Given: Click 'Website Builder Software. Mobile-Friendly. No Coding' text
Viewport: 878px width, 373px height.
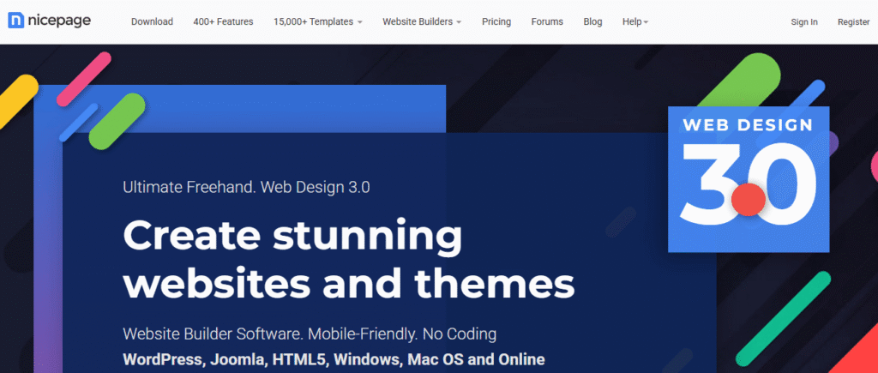Looking at the screenshot, I should pos(310,334).
